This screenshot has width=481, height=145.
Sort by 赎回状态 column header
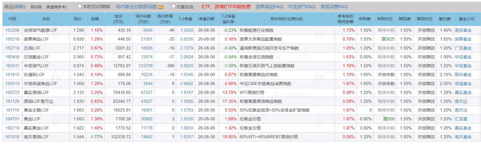tap(425, 19)
